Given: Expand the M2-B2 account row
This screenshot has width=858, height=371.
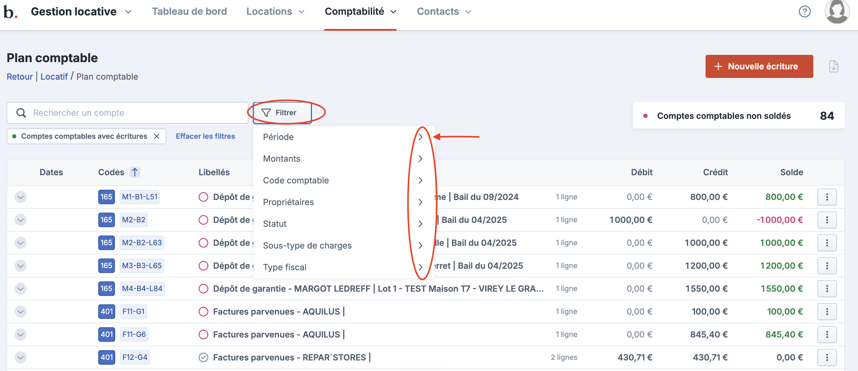Looking at the screenshot, I should click(x=20, y=220).
